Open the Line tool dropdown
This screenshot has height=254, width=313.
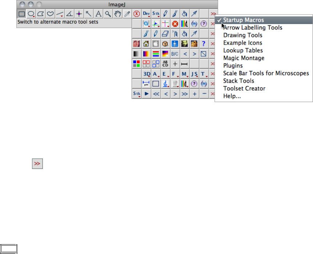pos(60,14)
